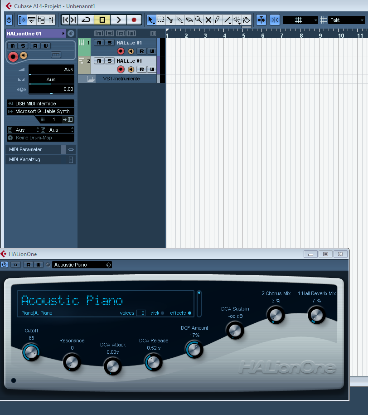Open the mixer from the toolbar
The width and height of the screenshot is (368, 415).
pos(51,20)
